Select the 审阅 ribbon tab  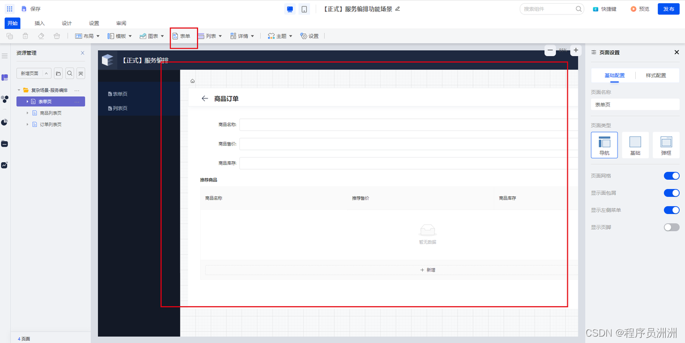(121, 23)
